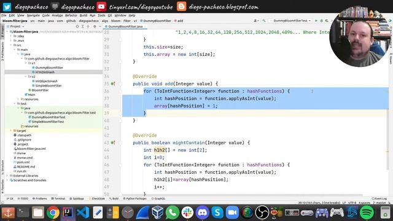This screenshot has height=221, width=393.
Task: Click the override gutter icon beside mightContain
Action: point(113,142)
